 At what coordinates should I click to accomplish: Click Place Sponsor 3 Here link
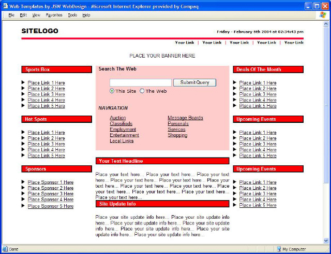[51, 194]
